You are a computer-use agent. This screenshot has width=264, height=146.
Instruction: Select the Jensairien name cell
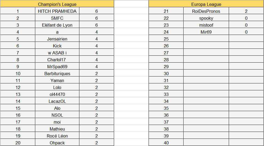[x=57, y=39]
